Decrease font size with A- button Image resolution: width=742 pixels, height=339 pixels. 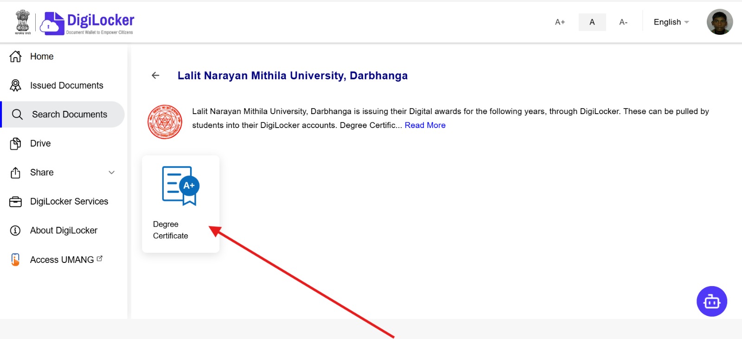pos(623,22)
